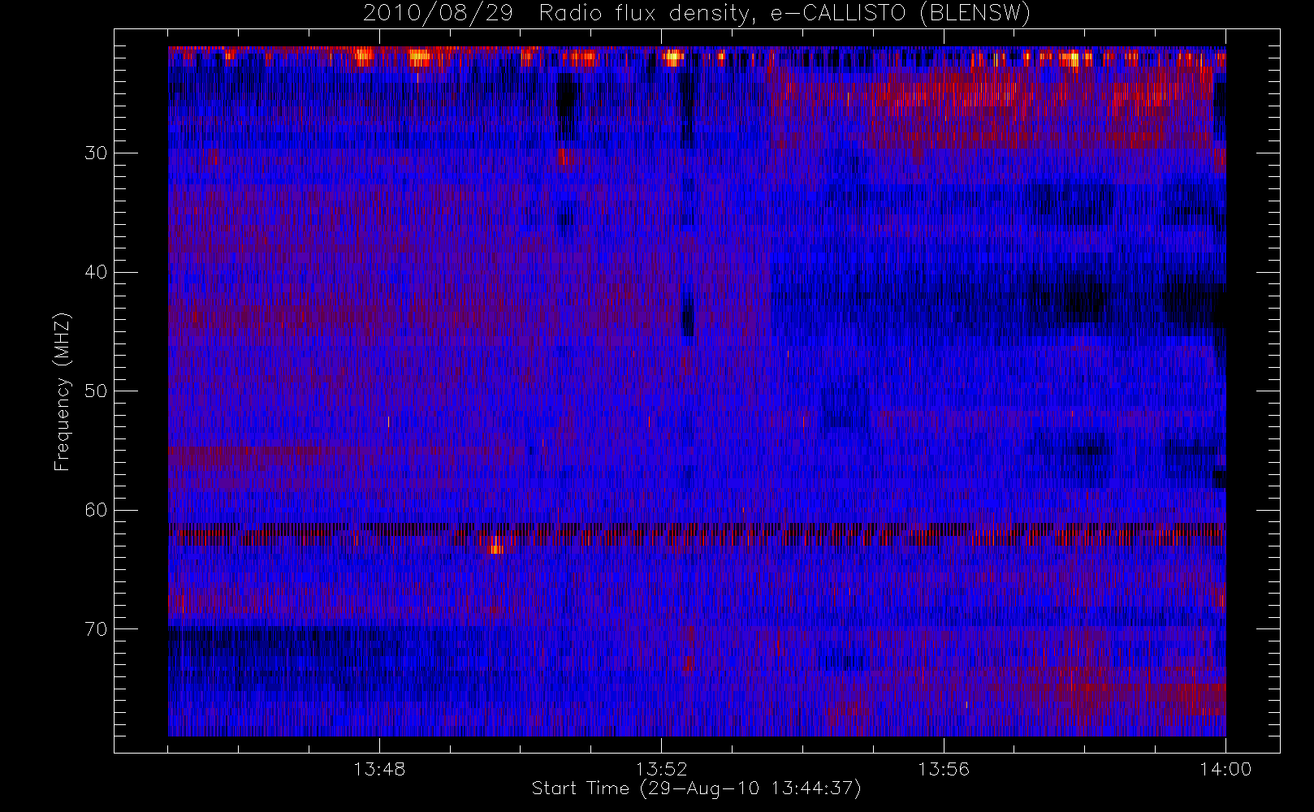Select the 30 MHz frequency tick label

[96, 153]
